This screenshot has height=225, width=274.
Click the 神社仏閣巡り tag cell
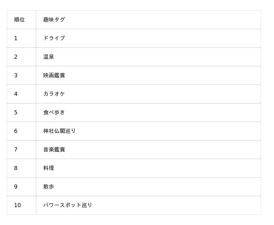pyautogui.click(x=59, y=131)
